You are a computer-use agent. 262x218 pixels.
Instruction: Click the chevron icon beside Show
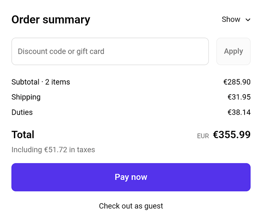[x=248, y=20]
